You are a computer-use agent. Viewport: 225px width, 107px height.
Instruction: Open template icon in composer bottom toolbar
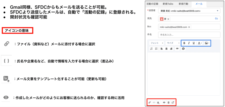158,102
